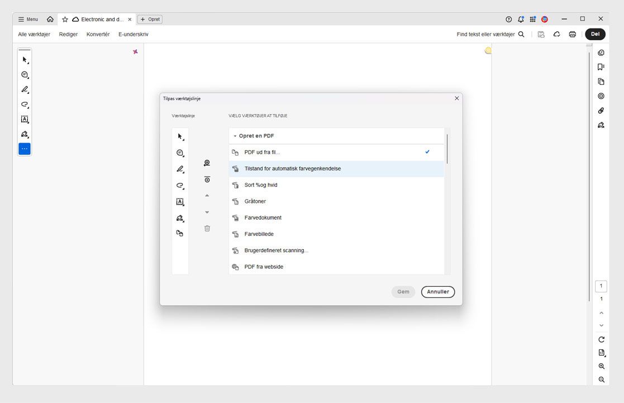Select the highlighter pen tool in left toolbar
This screenshot has height=403, width=624.
pyautogui.click(x=25, y=89)
